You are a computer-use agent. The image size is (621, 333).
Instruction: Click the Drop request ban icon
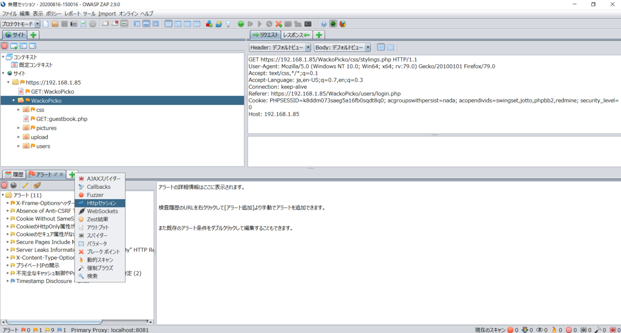pyautogui.click(x=269, y=24)
